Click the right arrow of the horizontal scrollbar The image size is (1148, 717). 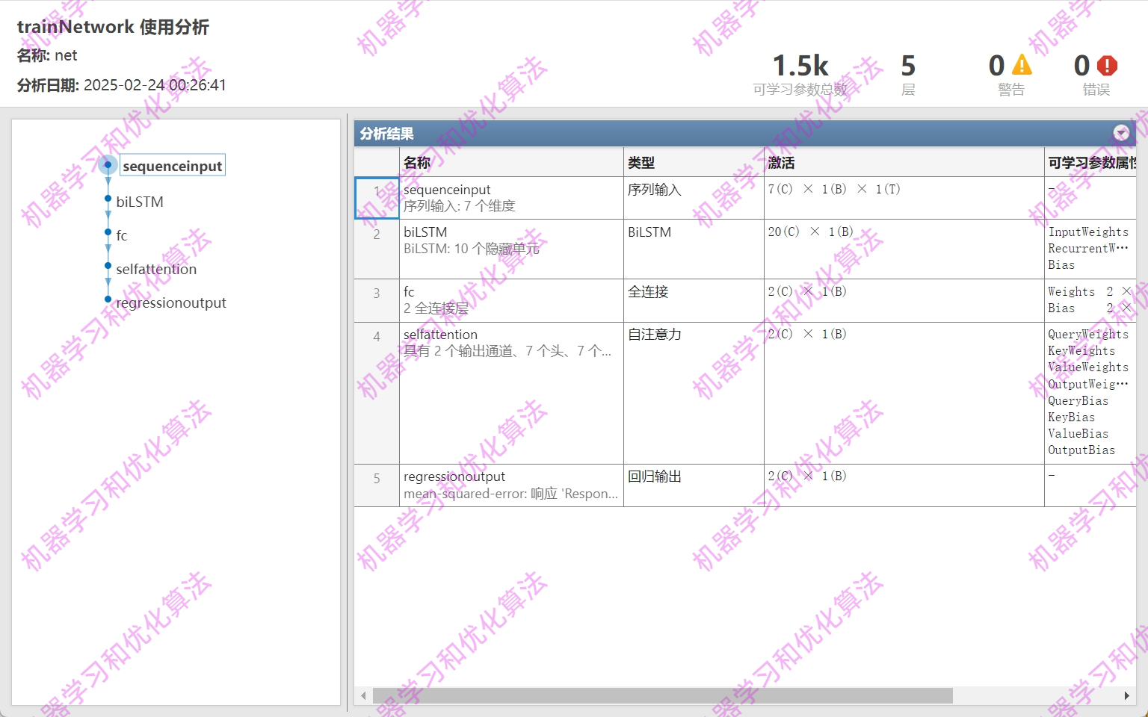tap(1128, 695)
